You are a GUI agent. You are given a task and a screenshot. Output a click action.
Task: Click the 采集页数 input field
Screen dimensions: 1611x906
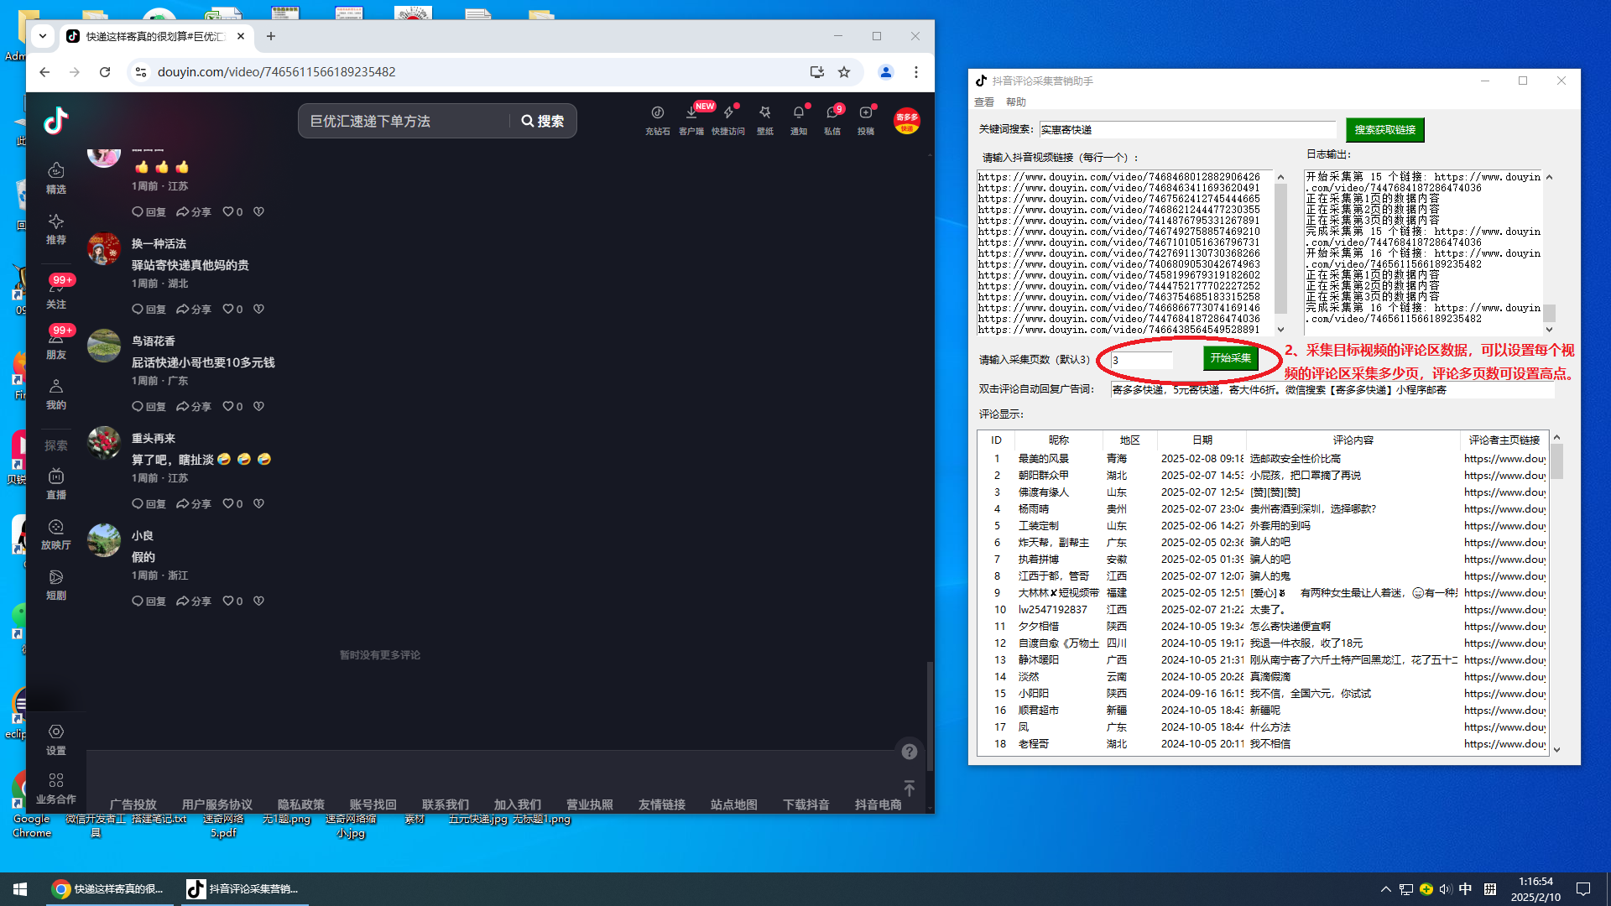tap(1142, 360)
